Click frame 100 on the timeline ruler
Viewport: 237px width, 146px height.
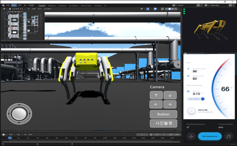pos(105,138)
